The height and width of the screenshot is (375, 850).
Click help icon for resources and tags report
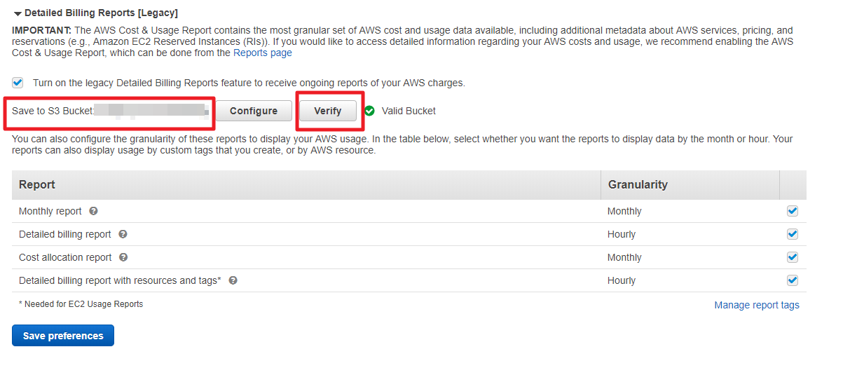coord(233,280)
